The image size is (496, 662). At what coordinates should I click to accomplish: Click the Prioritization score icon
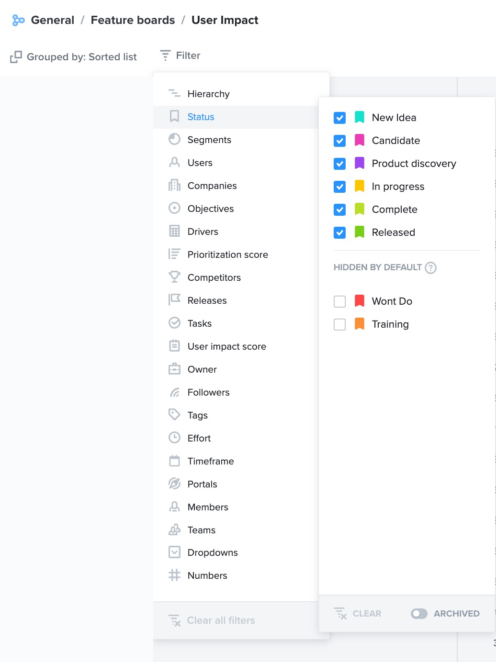[174, 254]
